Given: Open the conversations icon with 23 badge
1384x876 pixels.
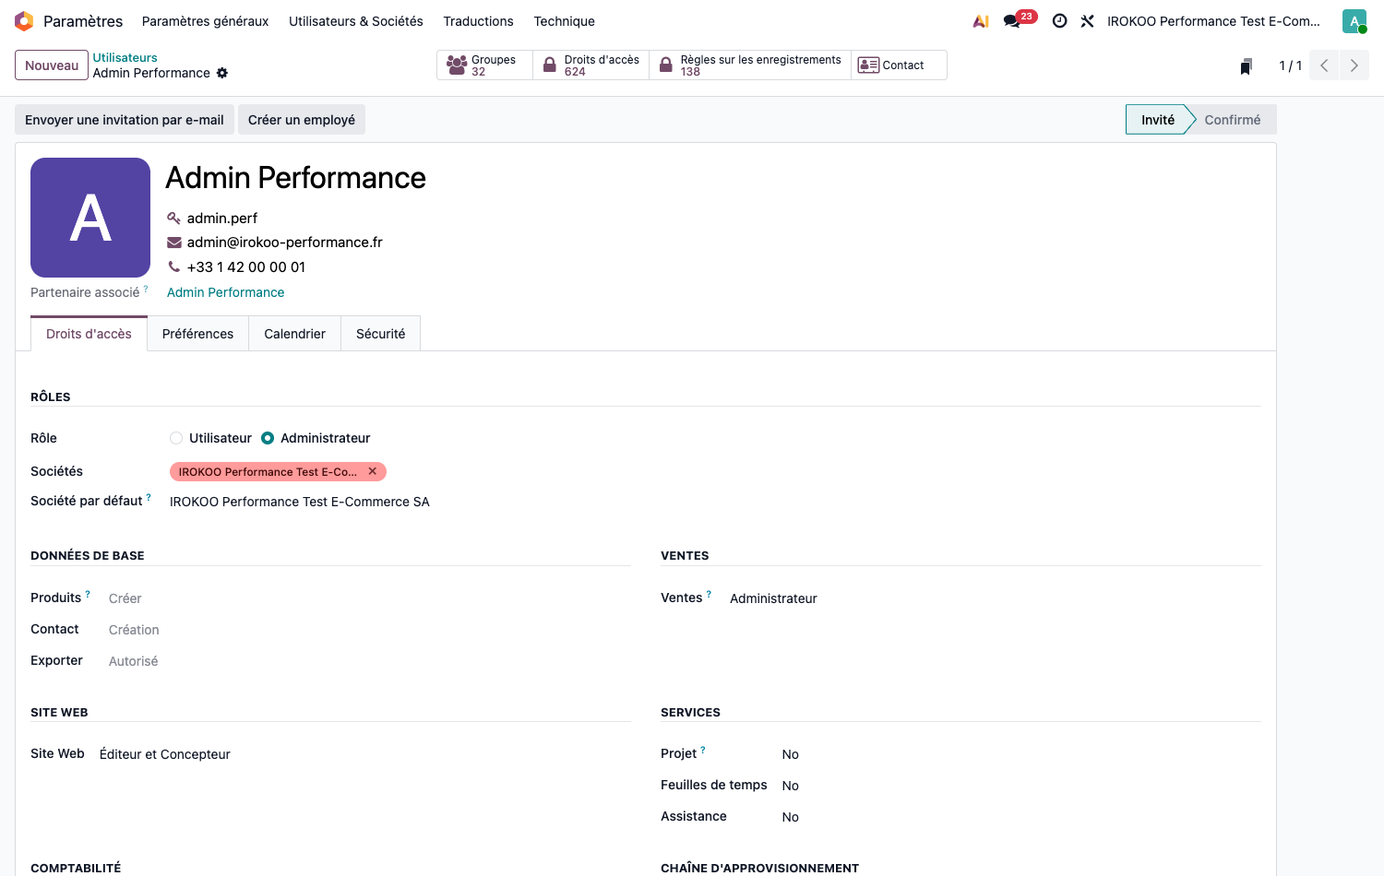Looking at the screenshot, I should 1020,20.
